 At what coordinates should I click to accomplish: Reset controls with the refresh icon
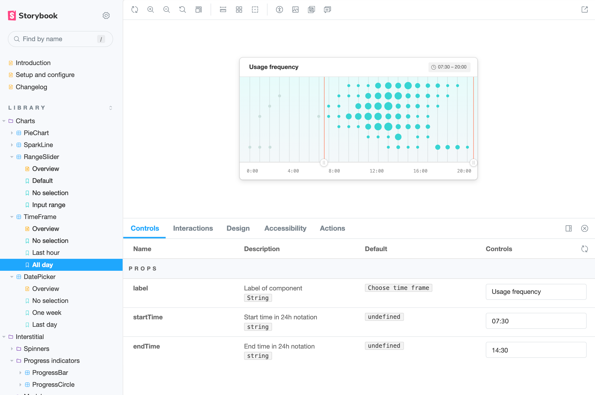pyautogui.click(x=584, y=249)
